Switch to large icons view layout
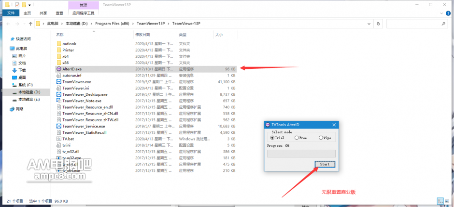The image size is (454, 207). (x=446, y=201)
